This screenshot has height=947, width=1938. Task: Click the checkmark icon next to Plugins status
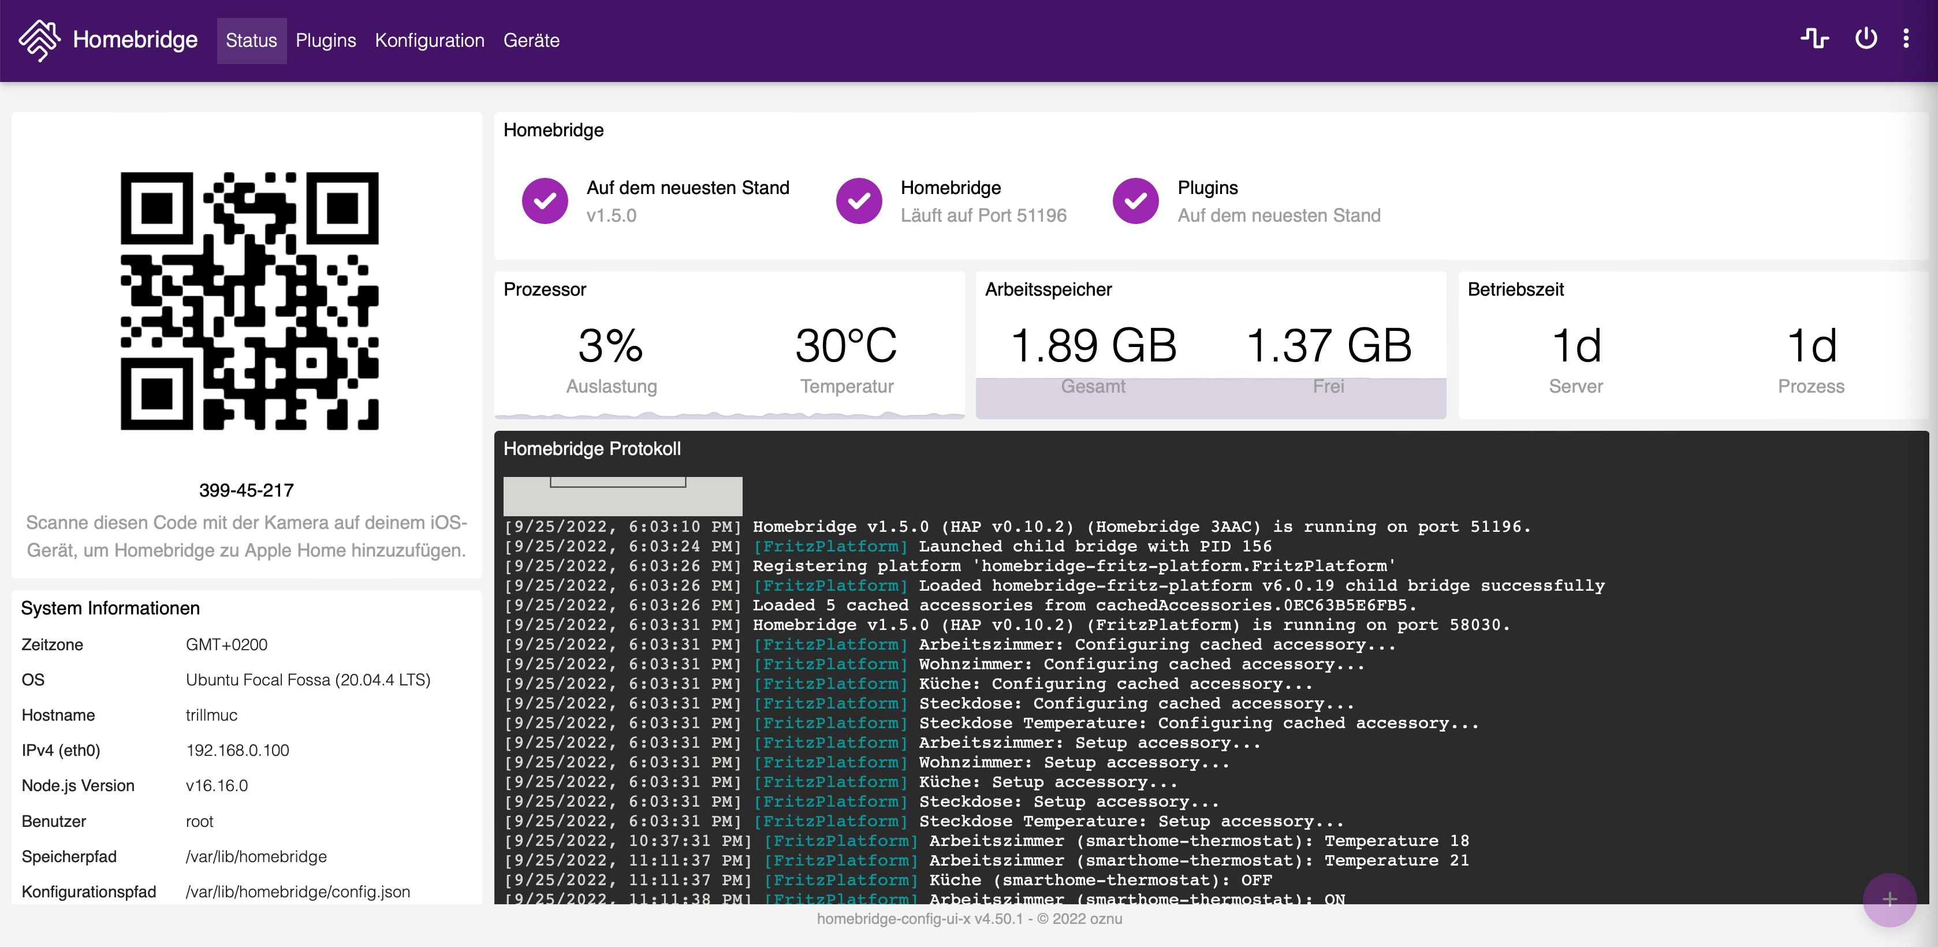point(1135,201)
